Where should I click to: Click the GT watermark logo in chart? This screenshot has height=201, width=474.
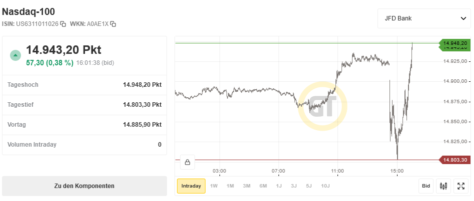click(x=322, y=106)
